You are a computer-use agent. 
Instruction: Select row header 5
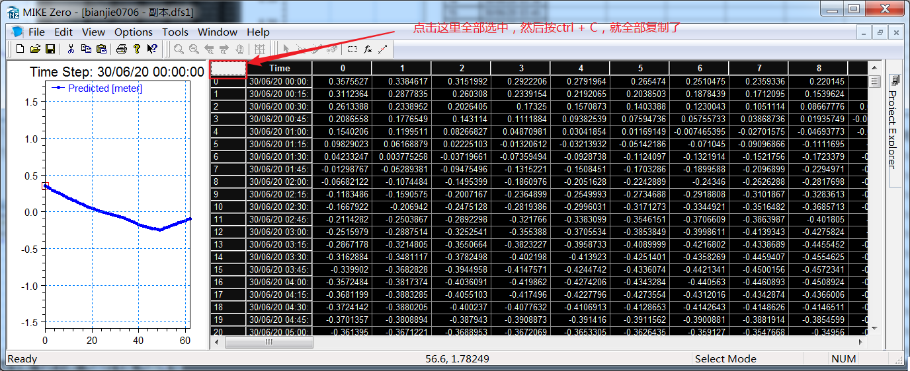[x=228, y=143]
